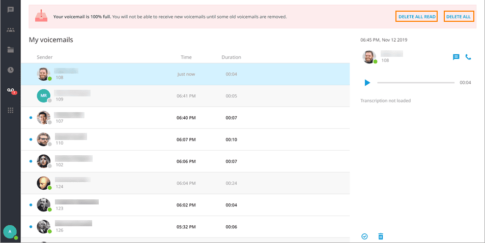Play the selected voicemail
The width and height of the screenshot is (485, 243).
point(367,83)
